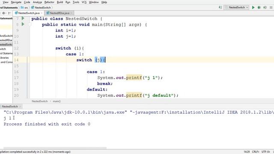The height and width of the screenshot is (154, 274).
Task: Click the NestedSwitch breadcrumb in navigation bar
Action: click(x=41, y=8)
